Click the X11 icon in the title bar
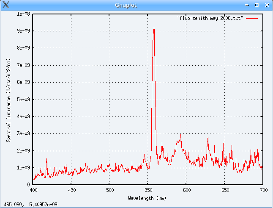This screenshot has height=208, width=273. [6, 5]
